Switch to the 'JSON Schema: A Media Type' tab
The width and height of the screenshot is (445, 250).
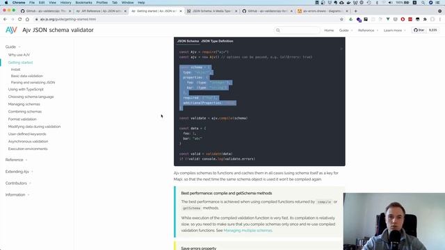coord(211,11)
